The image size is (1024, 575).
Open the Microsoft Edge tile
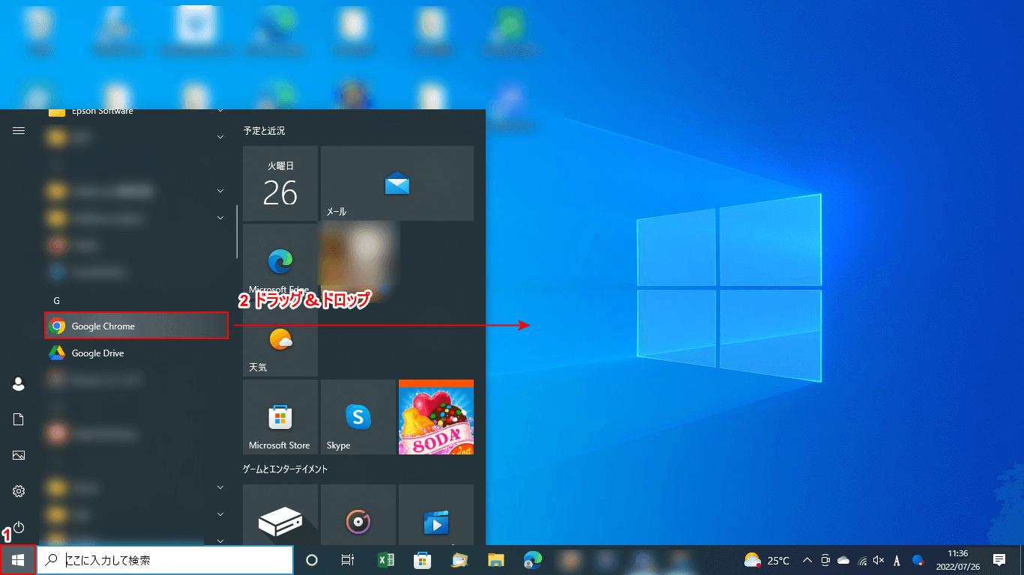(280, 261)
